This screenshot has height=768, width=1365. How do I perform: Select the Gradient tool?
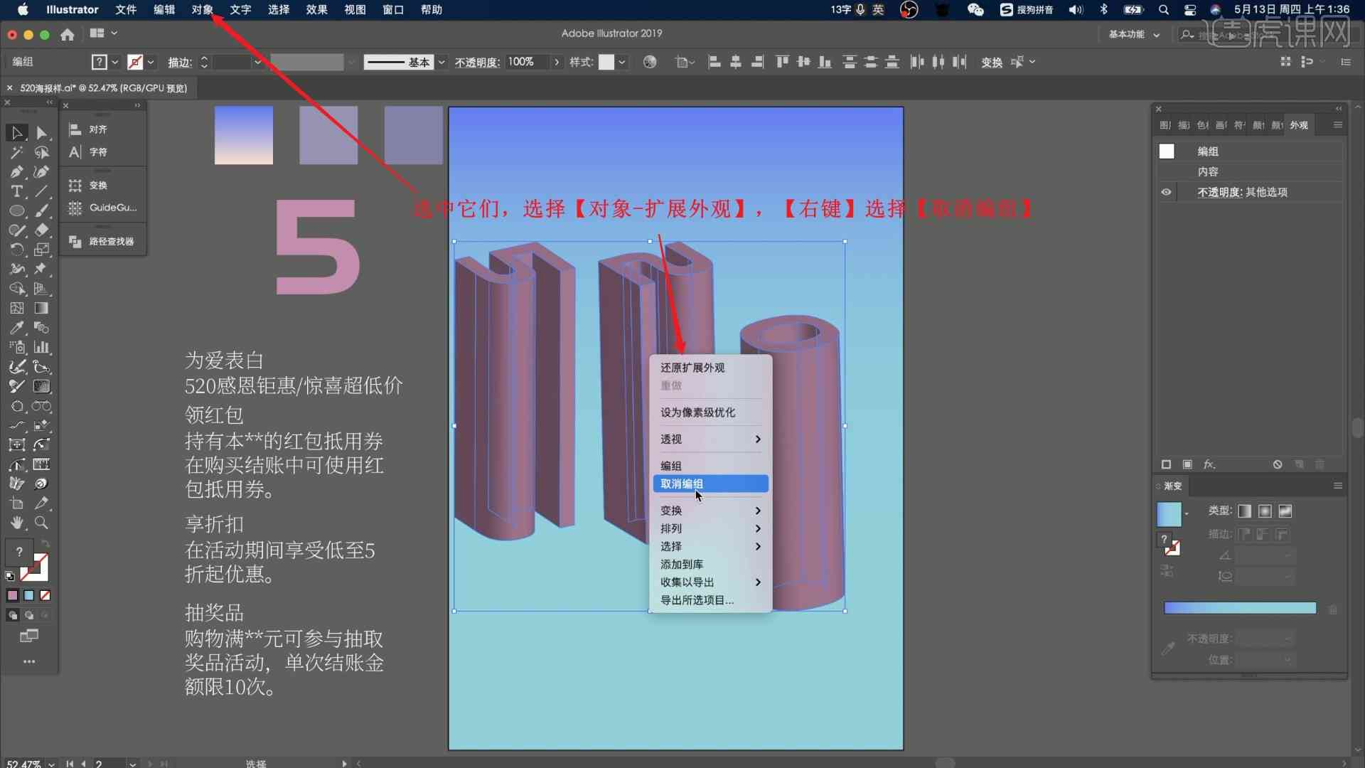pyautogui.click(x=42, y=308)
